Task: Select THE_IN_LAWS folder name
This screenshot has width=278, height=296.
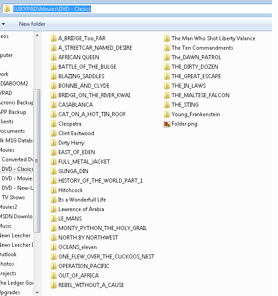Action: click(188, 86)
